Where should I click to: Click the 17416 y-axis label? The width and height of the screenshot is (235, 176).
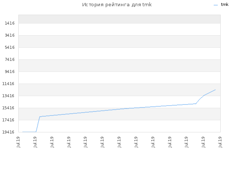click(x=8, y=120)
